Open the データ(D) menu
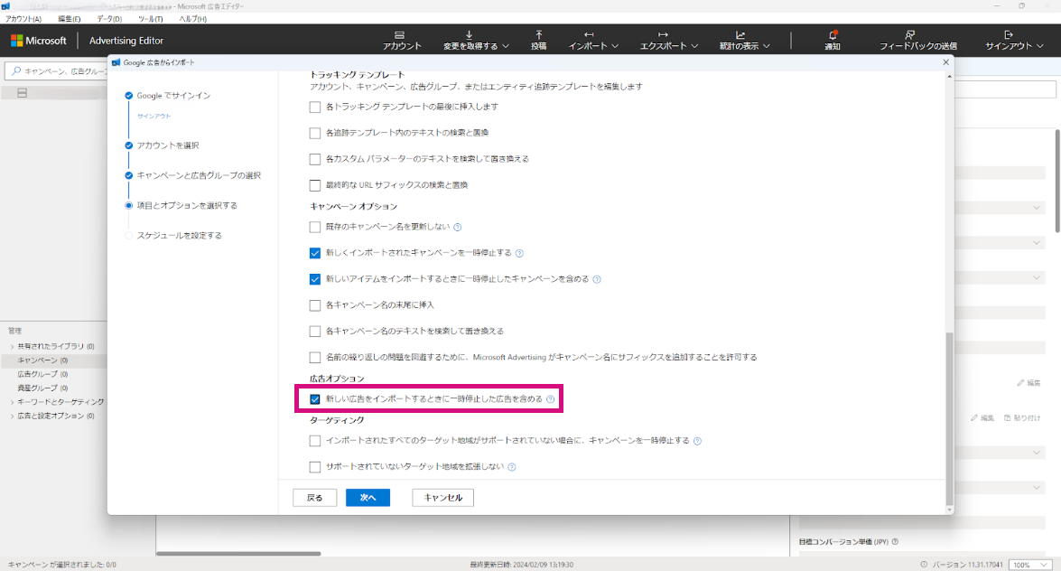 click(109, 19)
